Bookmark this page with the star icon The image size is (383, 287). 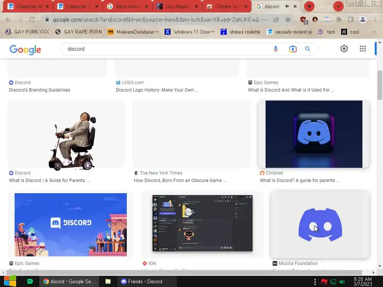coord(288,19)
